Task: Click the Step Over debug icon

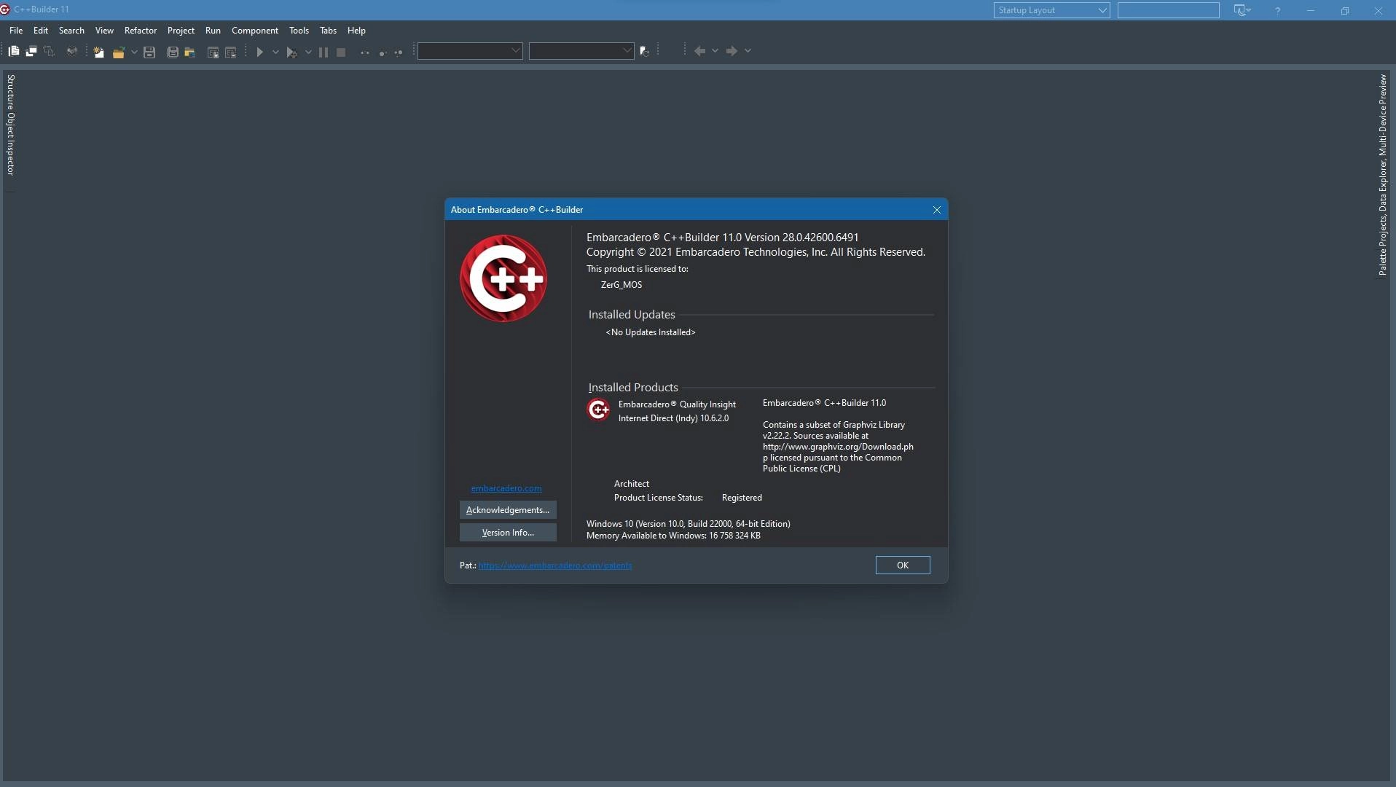Action: (382, 52)
